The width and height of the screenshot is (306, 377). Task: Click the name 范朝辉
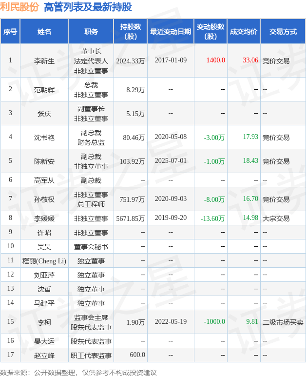[44, 90]
